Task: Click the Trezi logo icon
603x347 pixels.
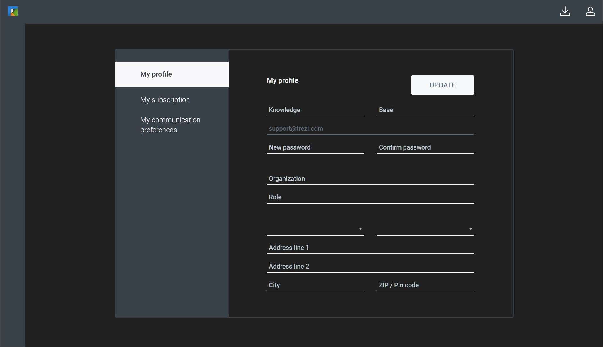Action: [x=13, y=11]
